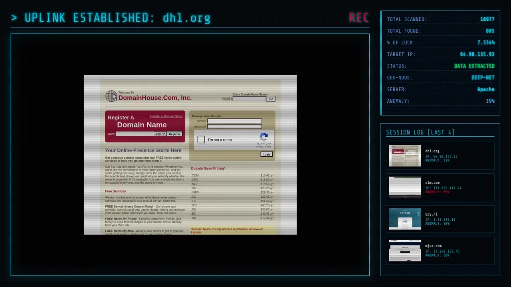The height and width of the screenshot is (287, 511).
Task: Select the .BZ $31.91 /yr pricing row
Action: point(232,214)
